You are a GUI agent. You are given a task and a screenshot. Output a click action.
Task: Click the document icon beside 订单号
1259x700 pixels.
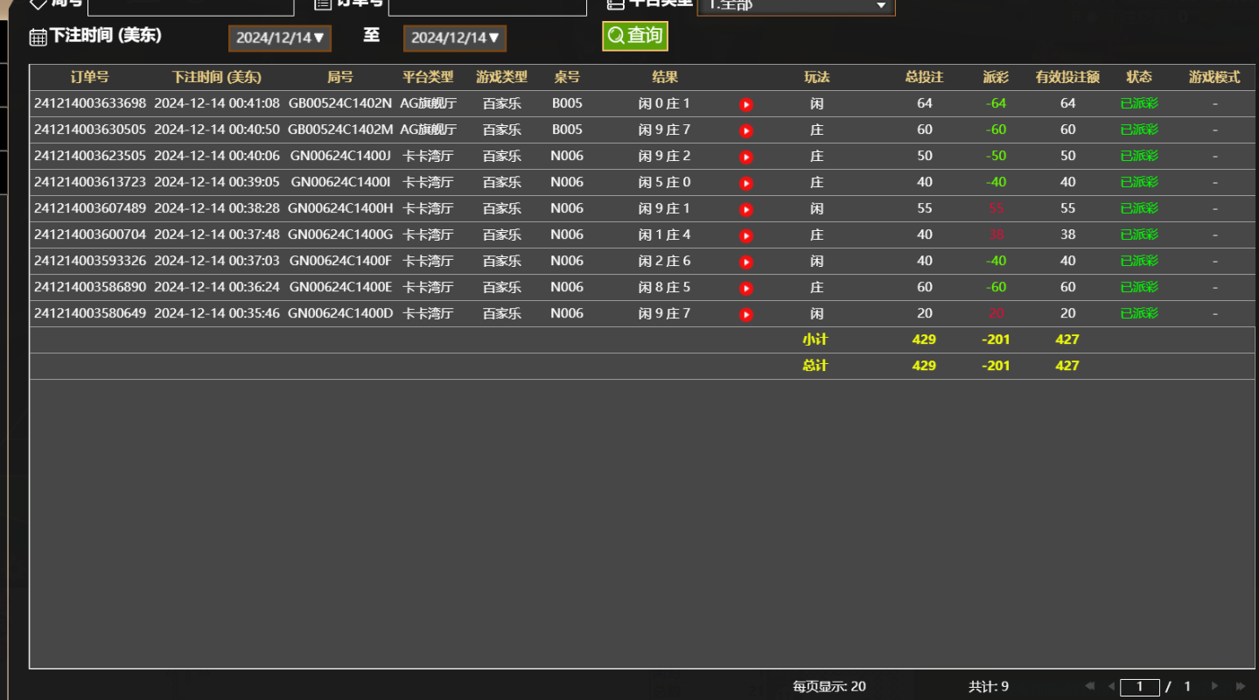[x=318, y=3]
